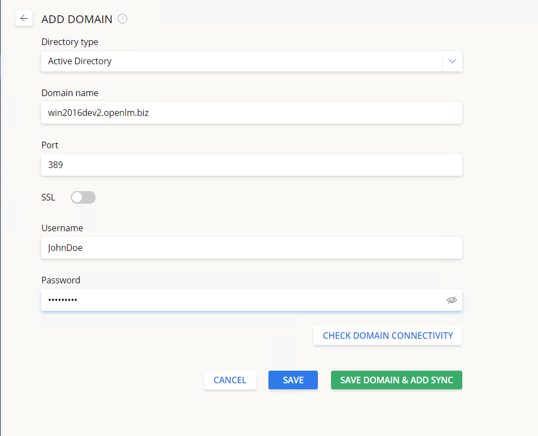The height and width of the screenshot is (436, 538).
Task: Click the Password label
Action: pos(60,280)
